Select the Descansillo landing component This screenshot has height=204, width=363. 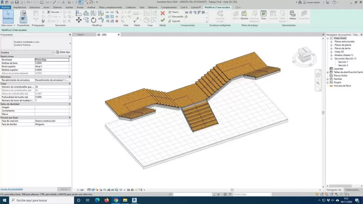(176, 17)
